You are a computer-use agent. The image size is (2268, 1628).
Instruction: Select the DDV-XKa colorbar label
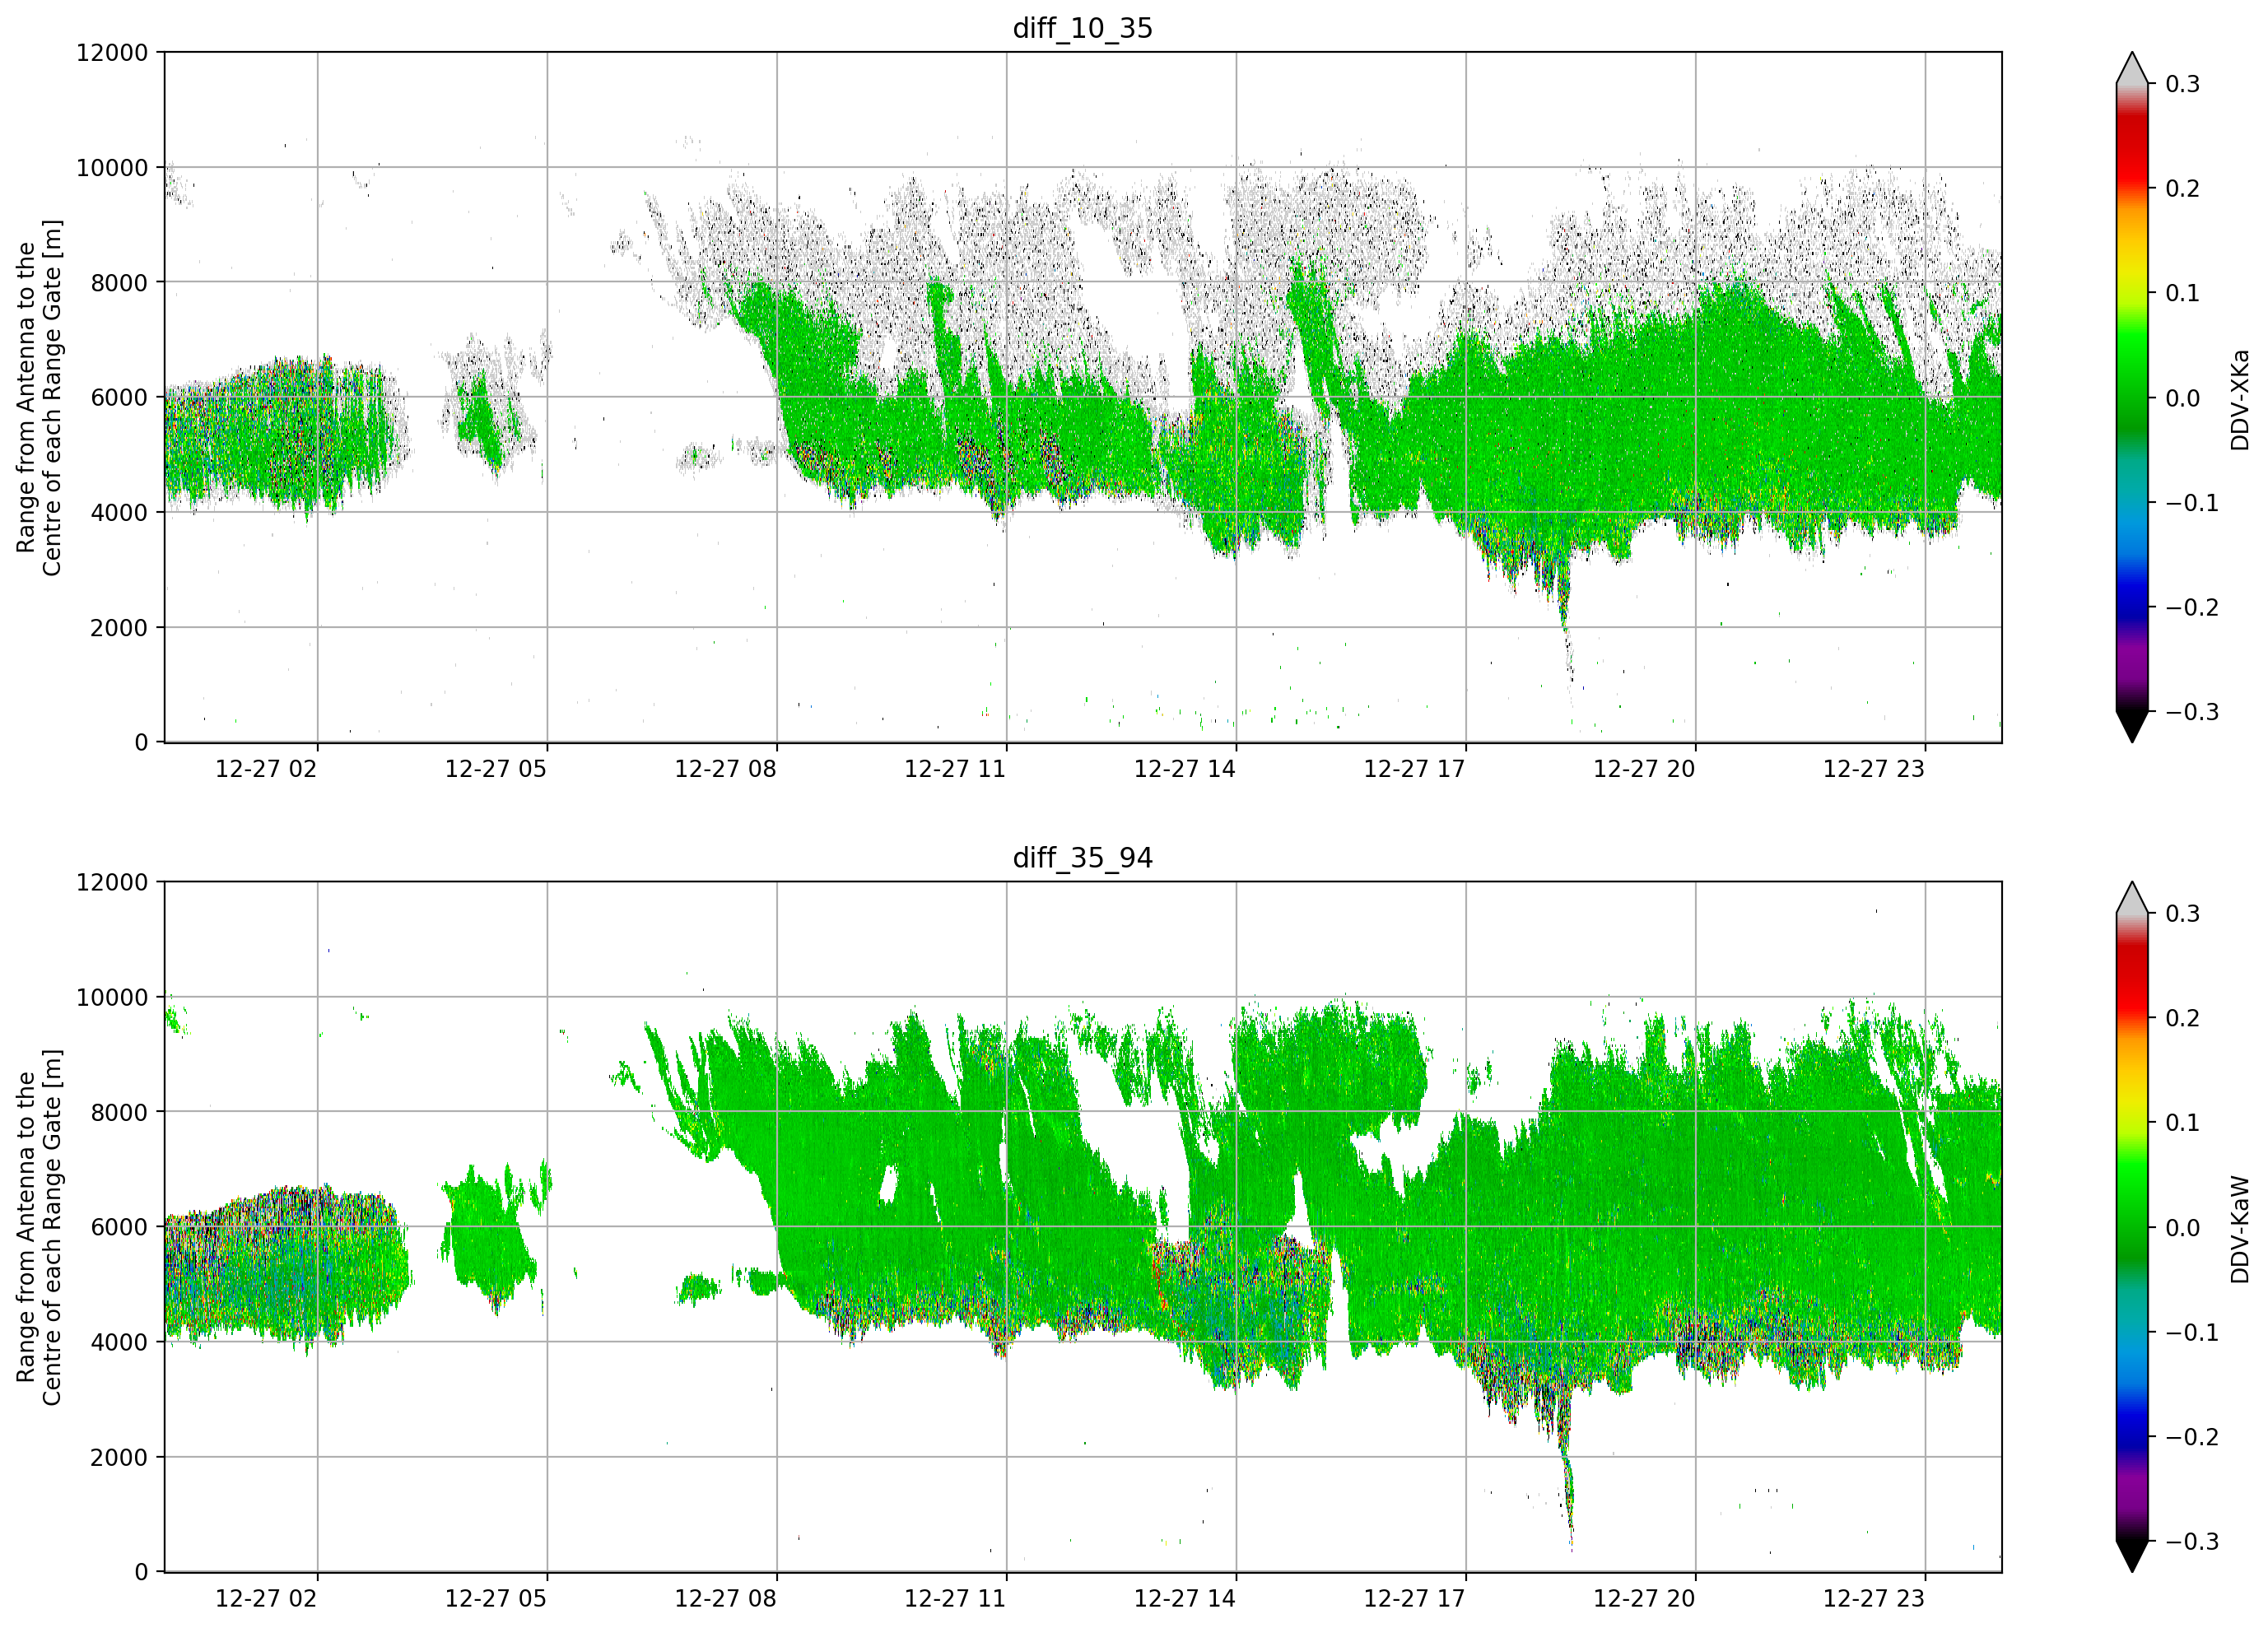pyautogui.click(x=2239, y=399)
